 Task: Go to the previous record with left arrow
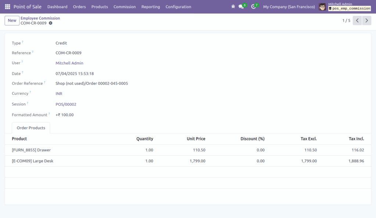click(357, 20)
